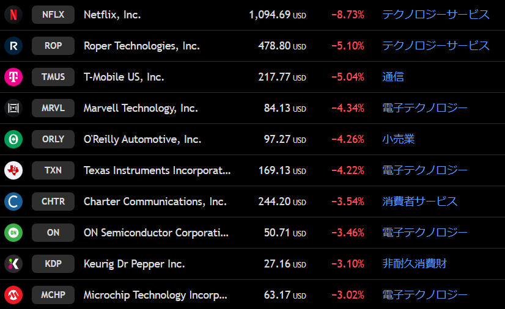
Task: Select the TMUS ticker badge
Action: [x=53, y=77]
